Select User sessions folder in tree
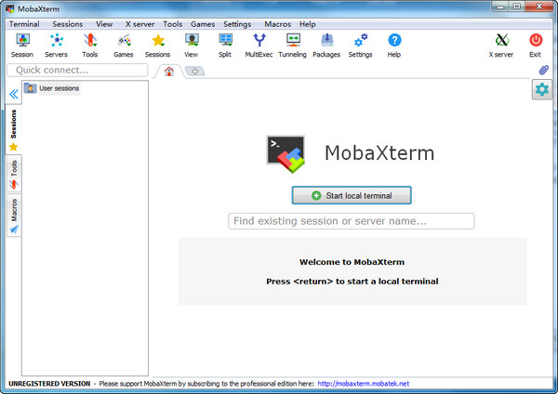The image size is (558, 394). pos(52,88)
